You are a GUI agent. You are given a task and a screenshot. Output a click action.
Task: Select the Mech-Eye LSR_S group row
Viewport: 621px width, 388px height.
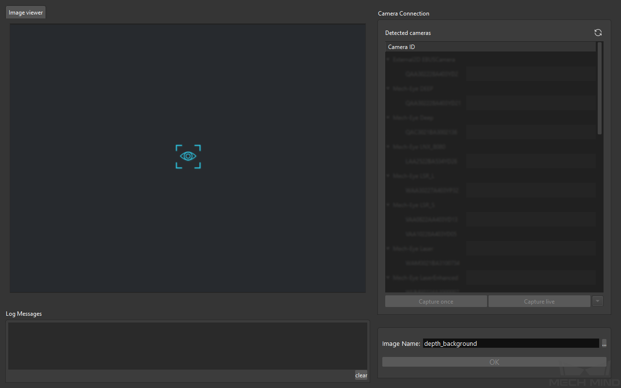click(490, 205)
